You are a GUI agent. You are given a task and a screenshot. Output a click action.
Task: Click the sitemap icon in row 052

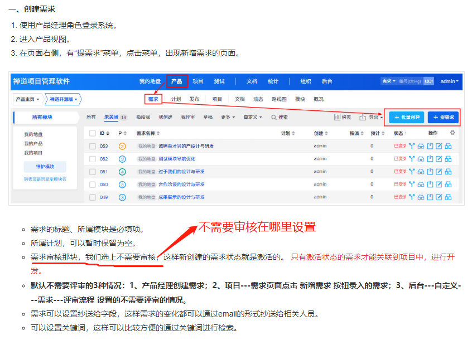click(448, 159)
